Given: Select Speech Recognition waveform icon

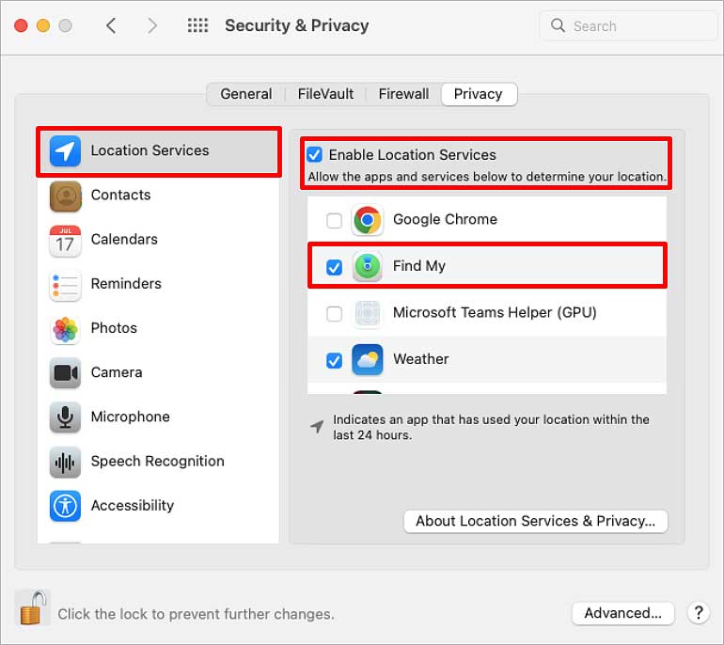Looking at the screenshot, I should point(65,462).
